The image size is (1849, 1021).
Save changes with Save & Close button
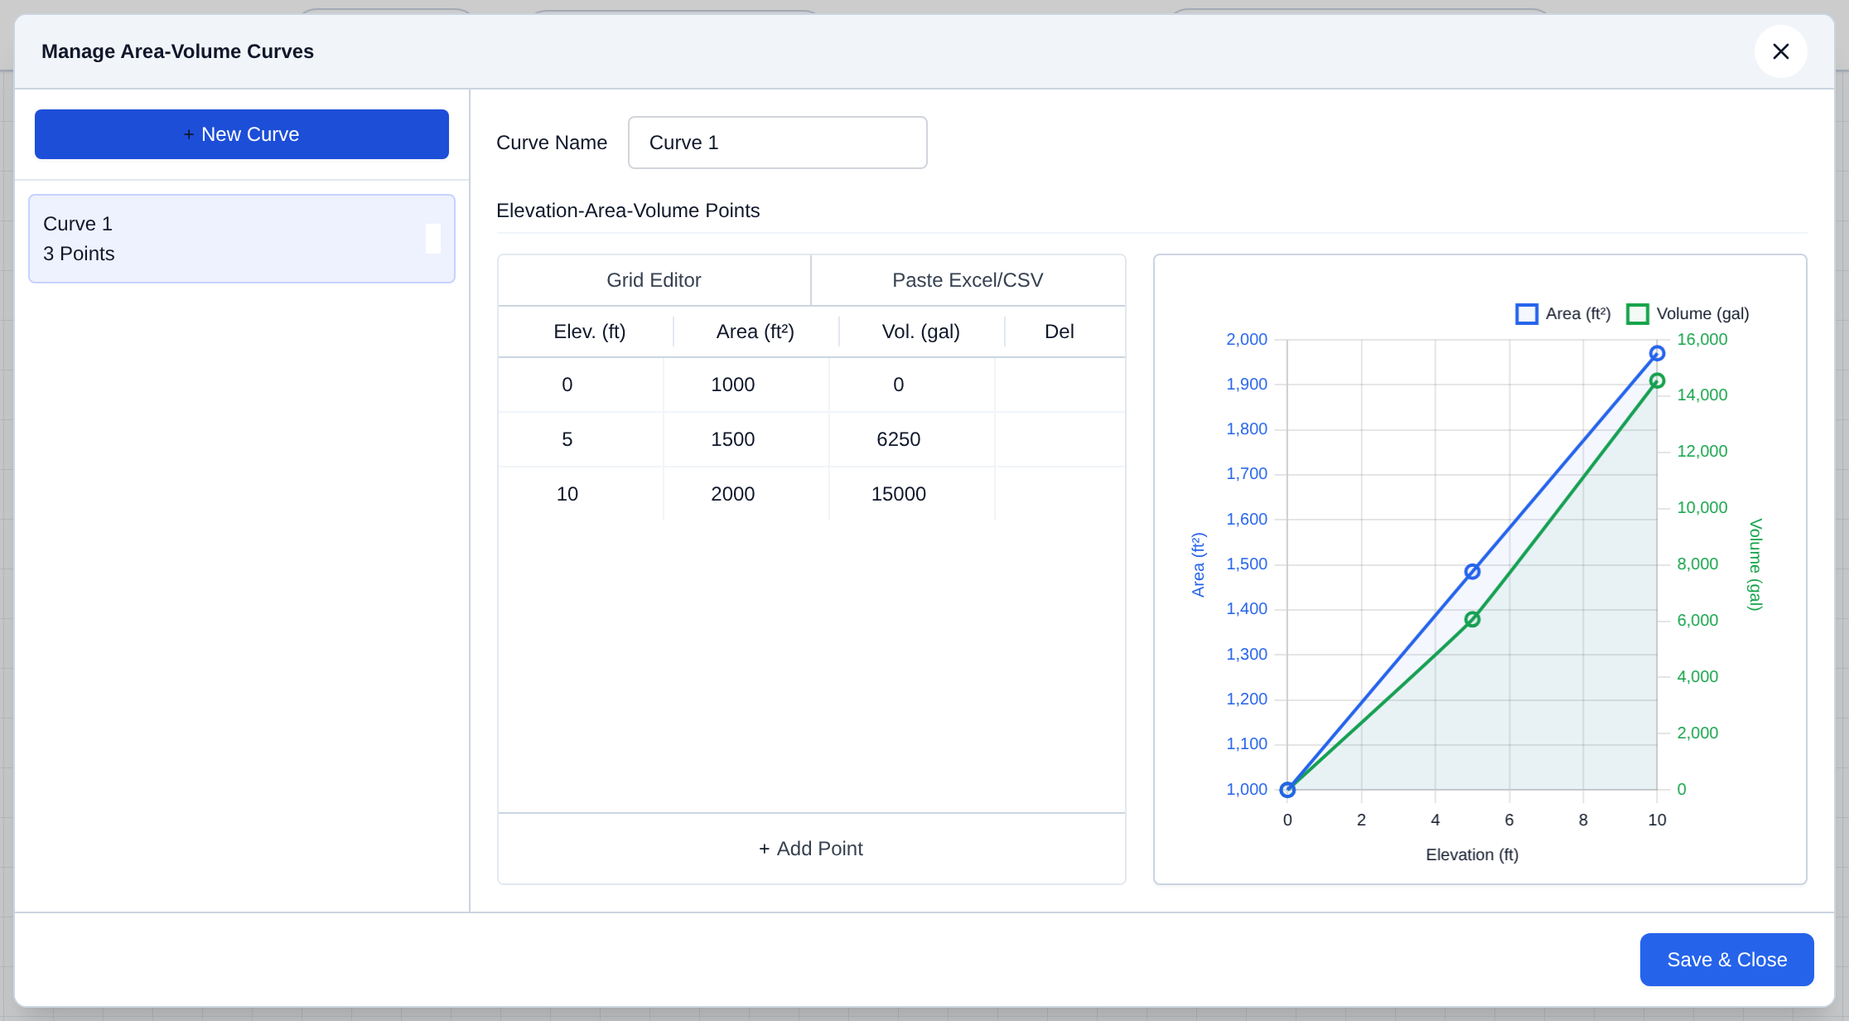point(1726,960)
